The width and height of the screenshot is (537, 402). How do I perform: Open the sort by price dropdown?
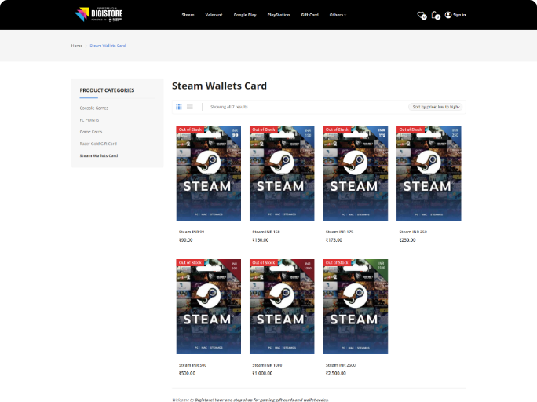pos(435,107)
